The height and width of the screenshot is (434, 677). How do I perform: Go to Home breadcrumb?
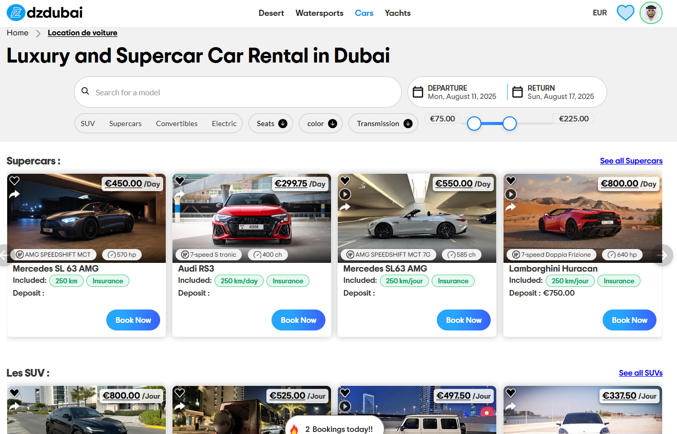tap(17, 33)
